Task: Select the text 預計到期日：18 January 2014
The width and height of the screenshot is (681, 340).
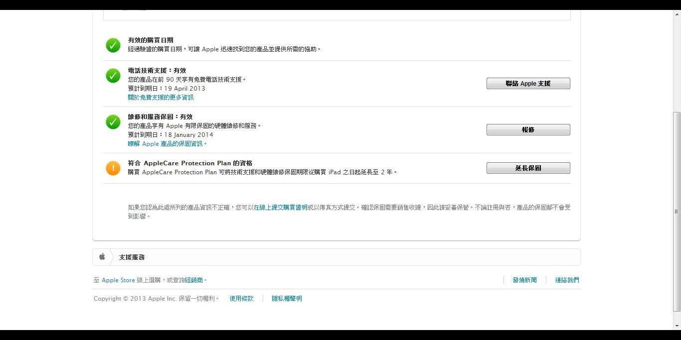Action: pyautogui.click(x=170, y=135)
